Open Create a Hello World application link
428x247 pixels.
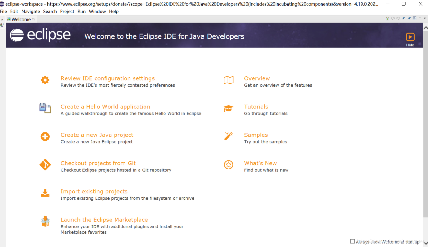[x=105, y=107]
